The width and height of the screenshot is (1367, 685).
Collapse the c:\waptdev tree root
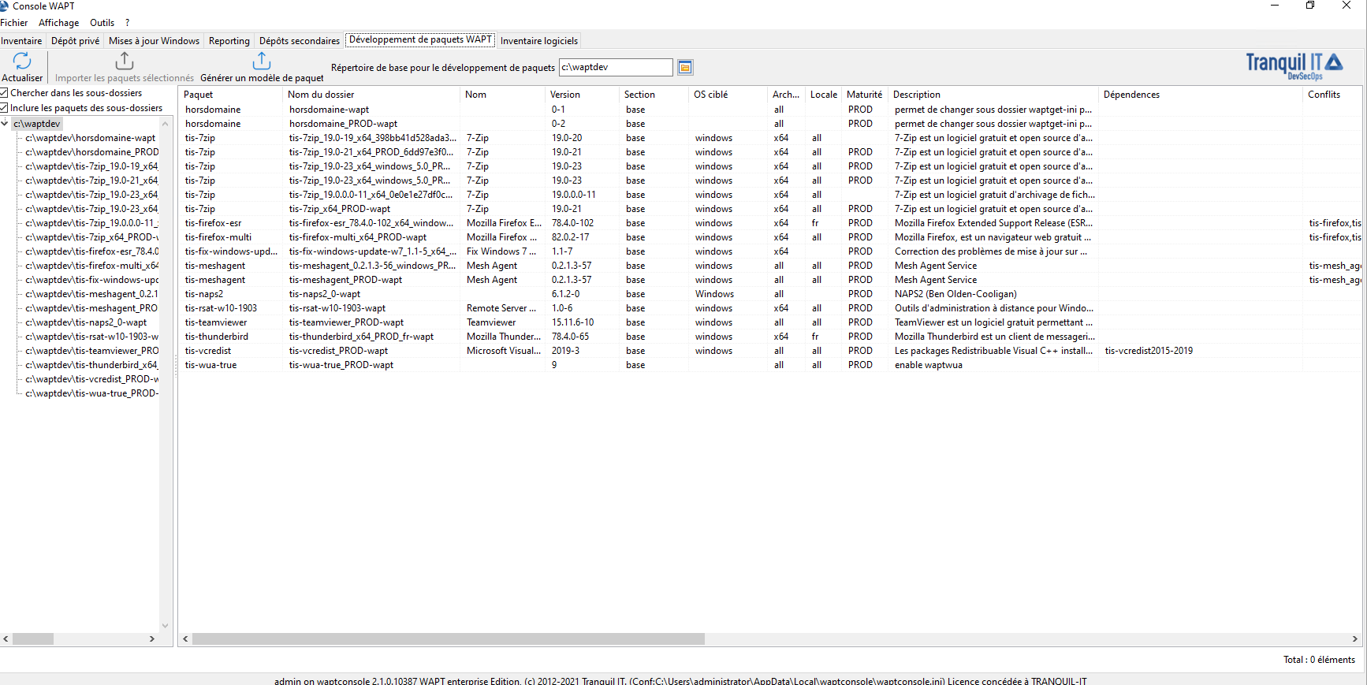5,124
